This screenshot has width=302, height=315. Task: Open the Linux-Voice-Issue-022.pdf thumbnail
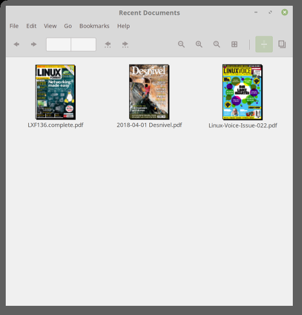coord(242,92)
